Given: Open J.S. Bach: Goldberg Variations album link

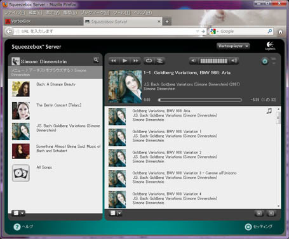Looking at the screenshot, I should click(x=68, y=128).
